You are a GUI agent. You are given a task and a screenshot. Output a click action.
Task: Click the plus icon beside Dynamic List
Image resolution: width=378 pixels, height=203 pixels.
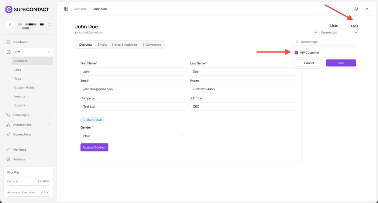[316, 33]
